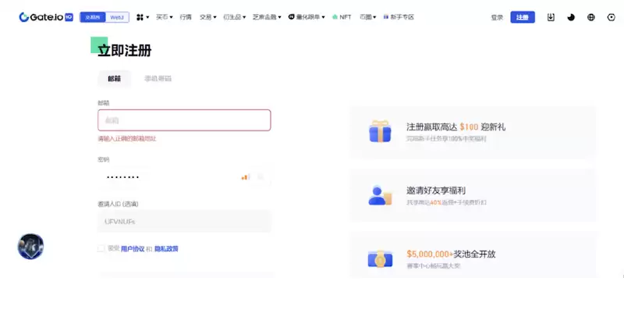Screen dimensions: 624x324
Task: Open the 隐私政策 link
Action: [166, 249]
